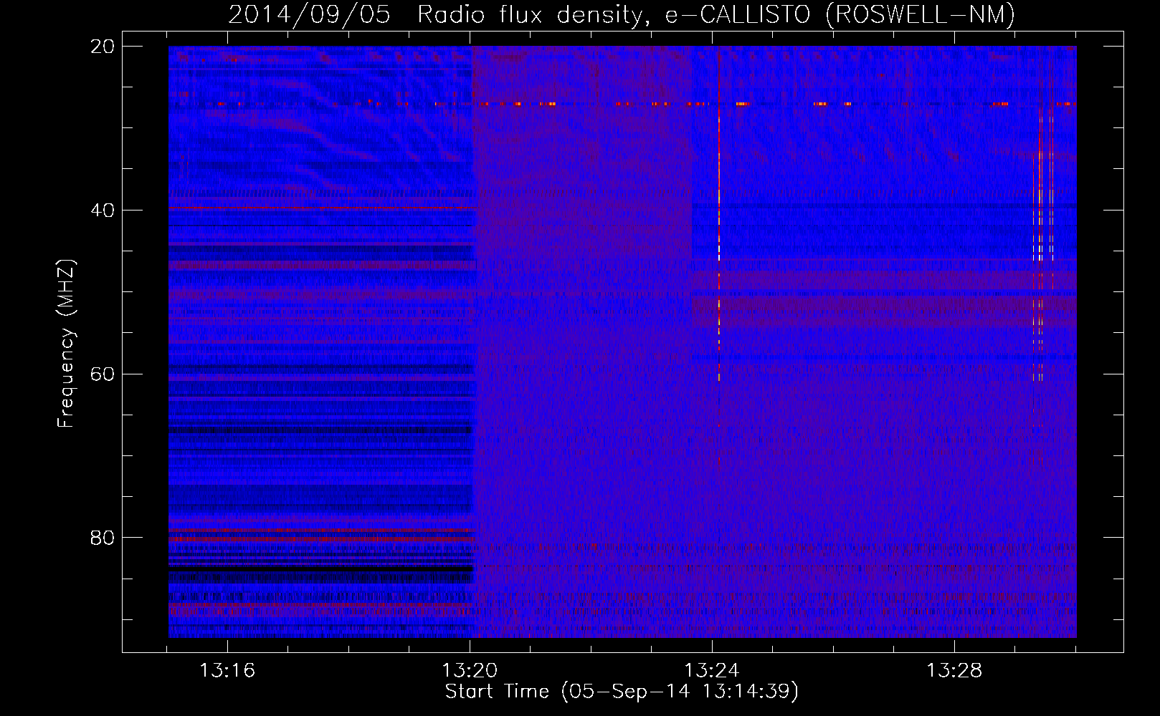1160x716 pixels.
Task: Select the 13:28 time tick label
Action: click(954, 671)
